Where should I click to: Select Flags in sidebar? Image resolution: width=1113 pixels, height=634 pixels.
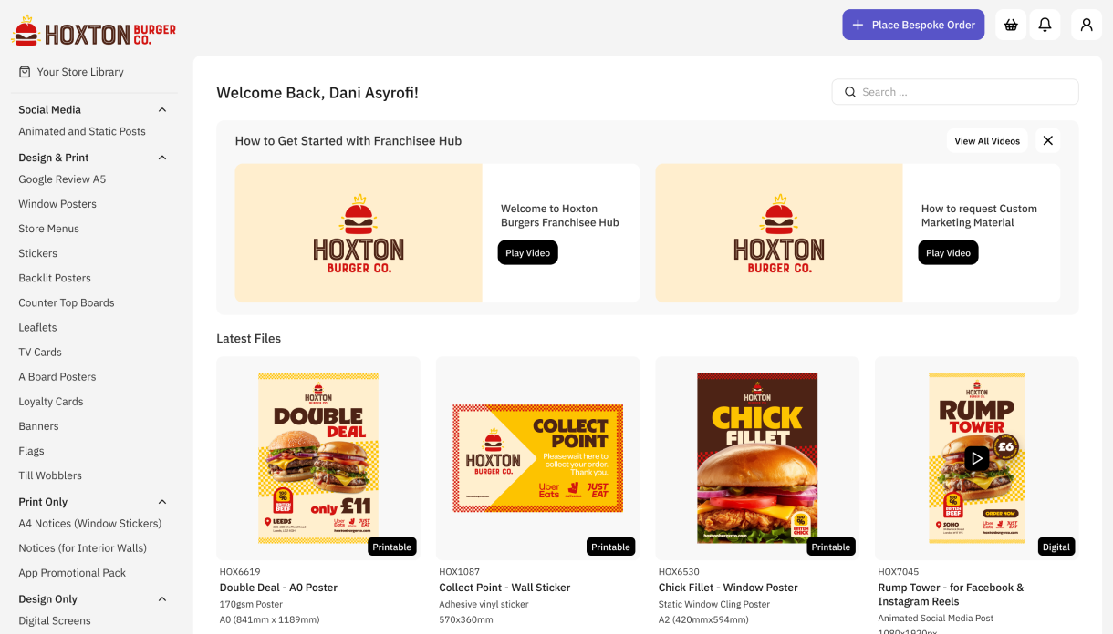point(31,450)
